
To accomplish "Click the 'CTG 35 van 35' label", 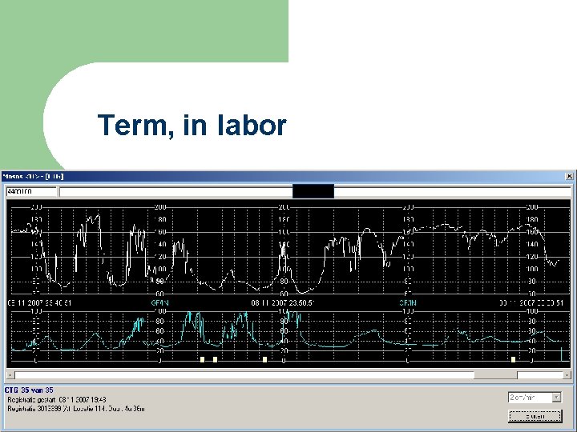I will pyautogui.click(x=29, y=390).
